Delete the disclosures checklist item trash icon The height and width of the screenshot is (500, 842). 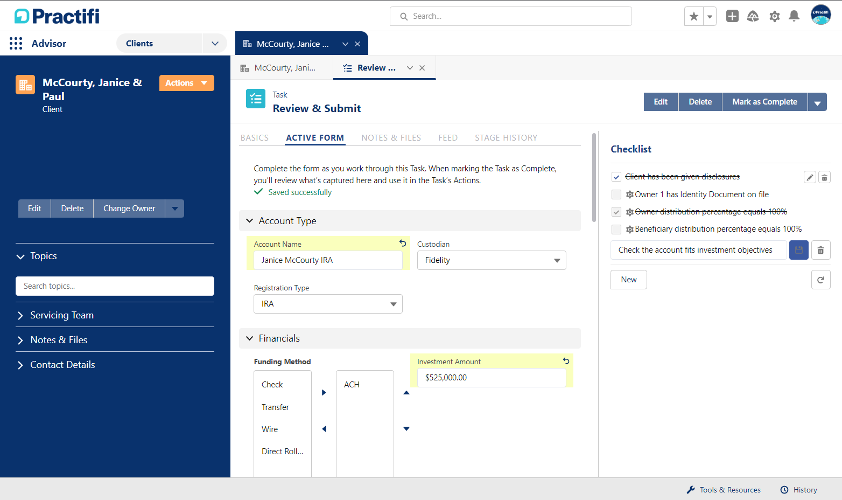(x=824, y=177)
